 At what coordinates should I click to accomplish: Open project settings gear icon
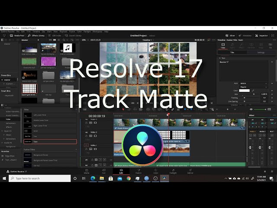click(x=272, y=172)
